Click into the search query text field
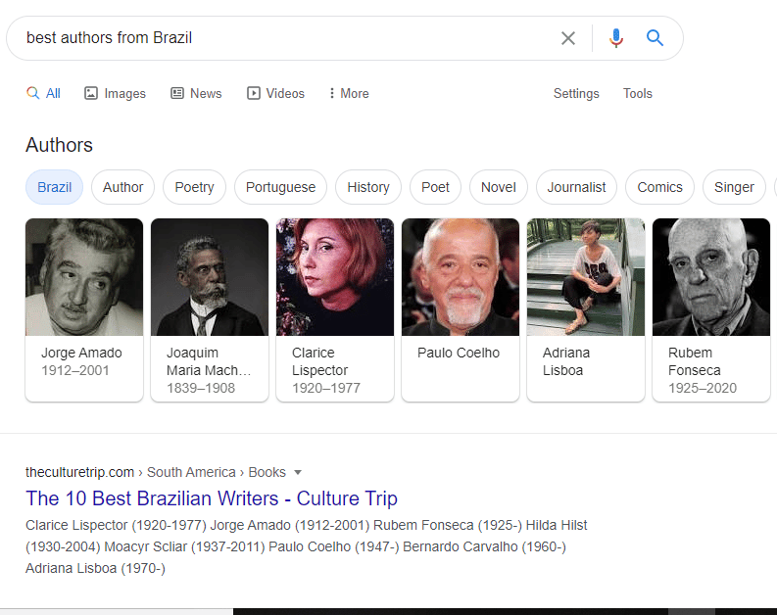Viewport: 777px width, 615px height. click(x=287, y=38)
